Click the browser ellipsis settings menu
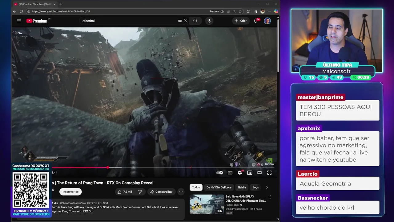The image size is (394, 222). coord(269,11)
